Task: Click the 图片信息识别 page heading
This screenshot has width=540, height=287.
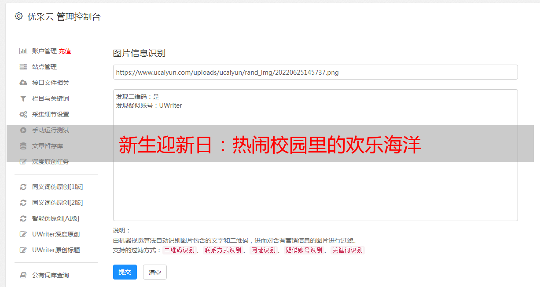Action: point(139,53)
